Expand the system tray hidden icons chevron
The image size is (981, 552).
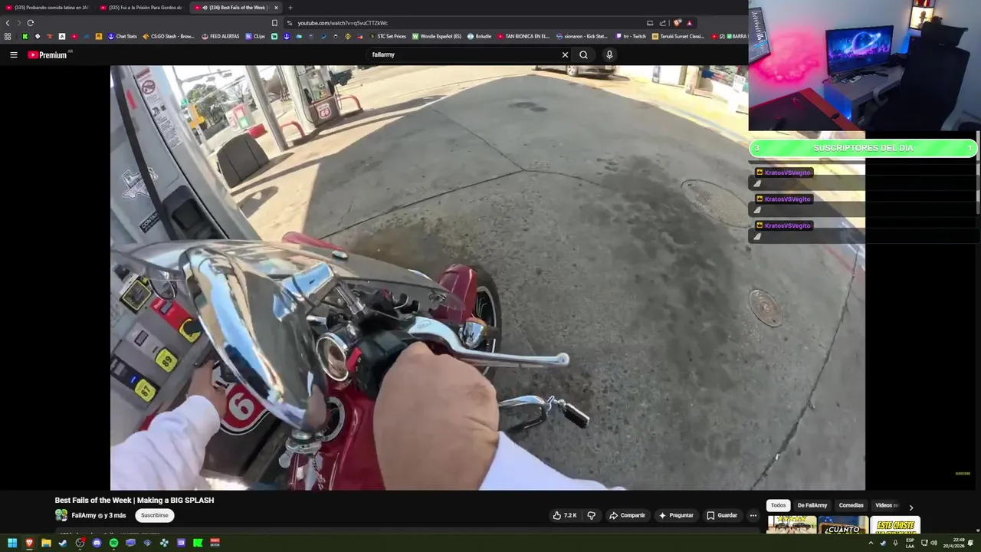[x=871, y=543]
